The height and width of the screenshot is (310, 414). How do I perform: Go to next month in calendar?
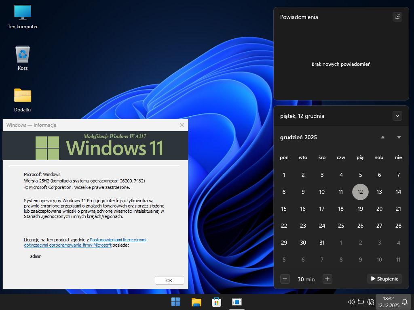tap(399, 137)
